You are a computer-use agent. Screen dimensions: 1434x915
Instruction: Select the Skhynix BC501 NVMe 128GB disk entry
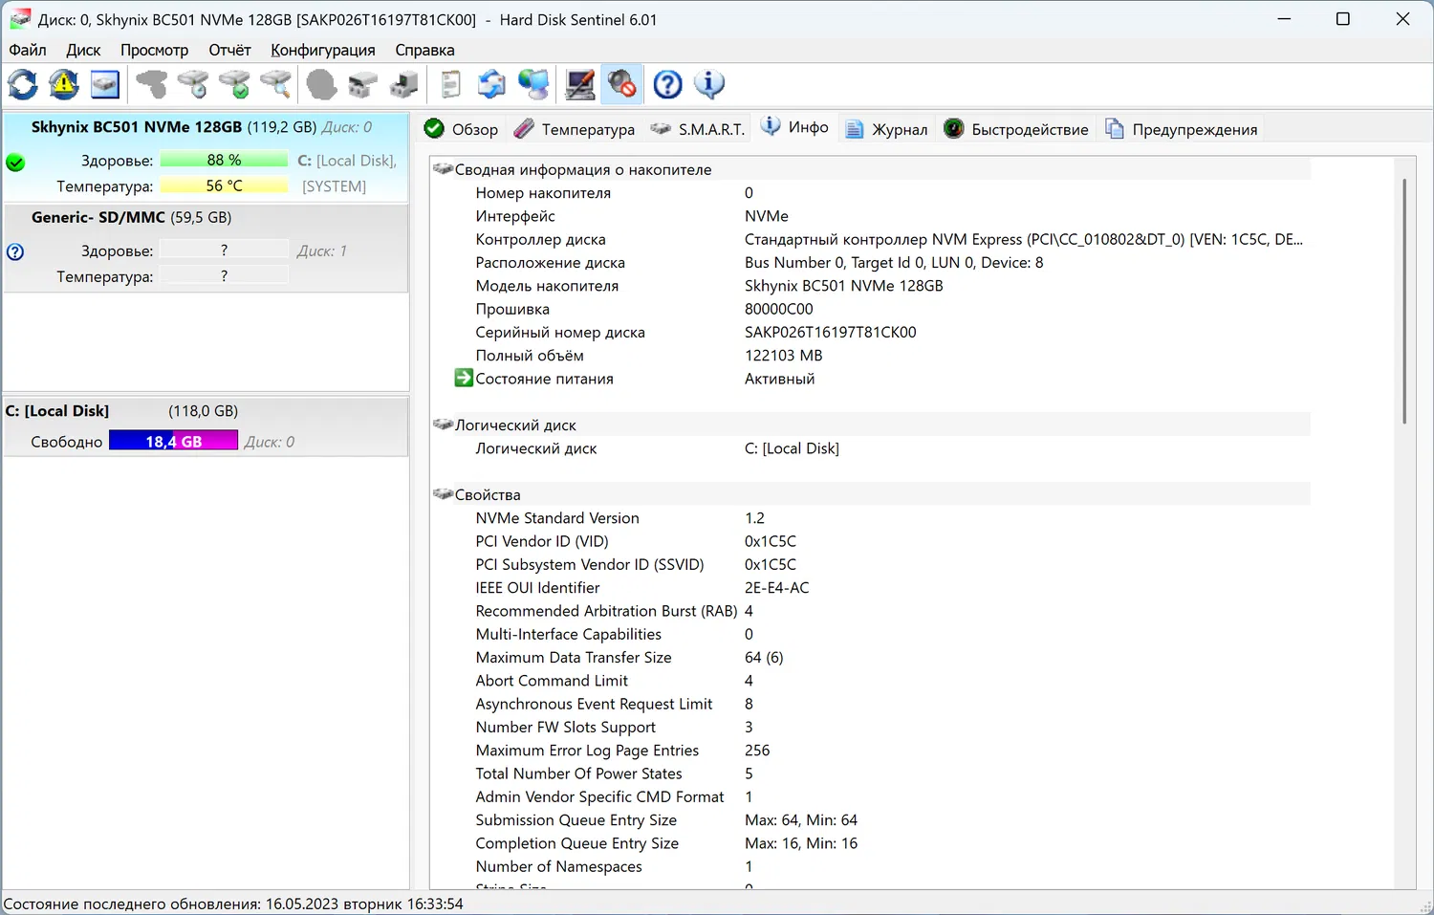(x=206, y=157)
